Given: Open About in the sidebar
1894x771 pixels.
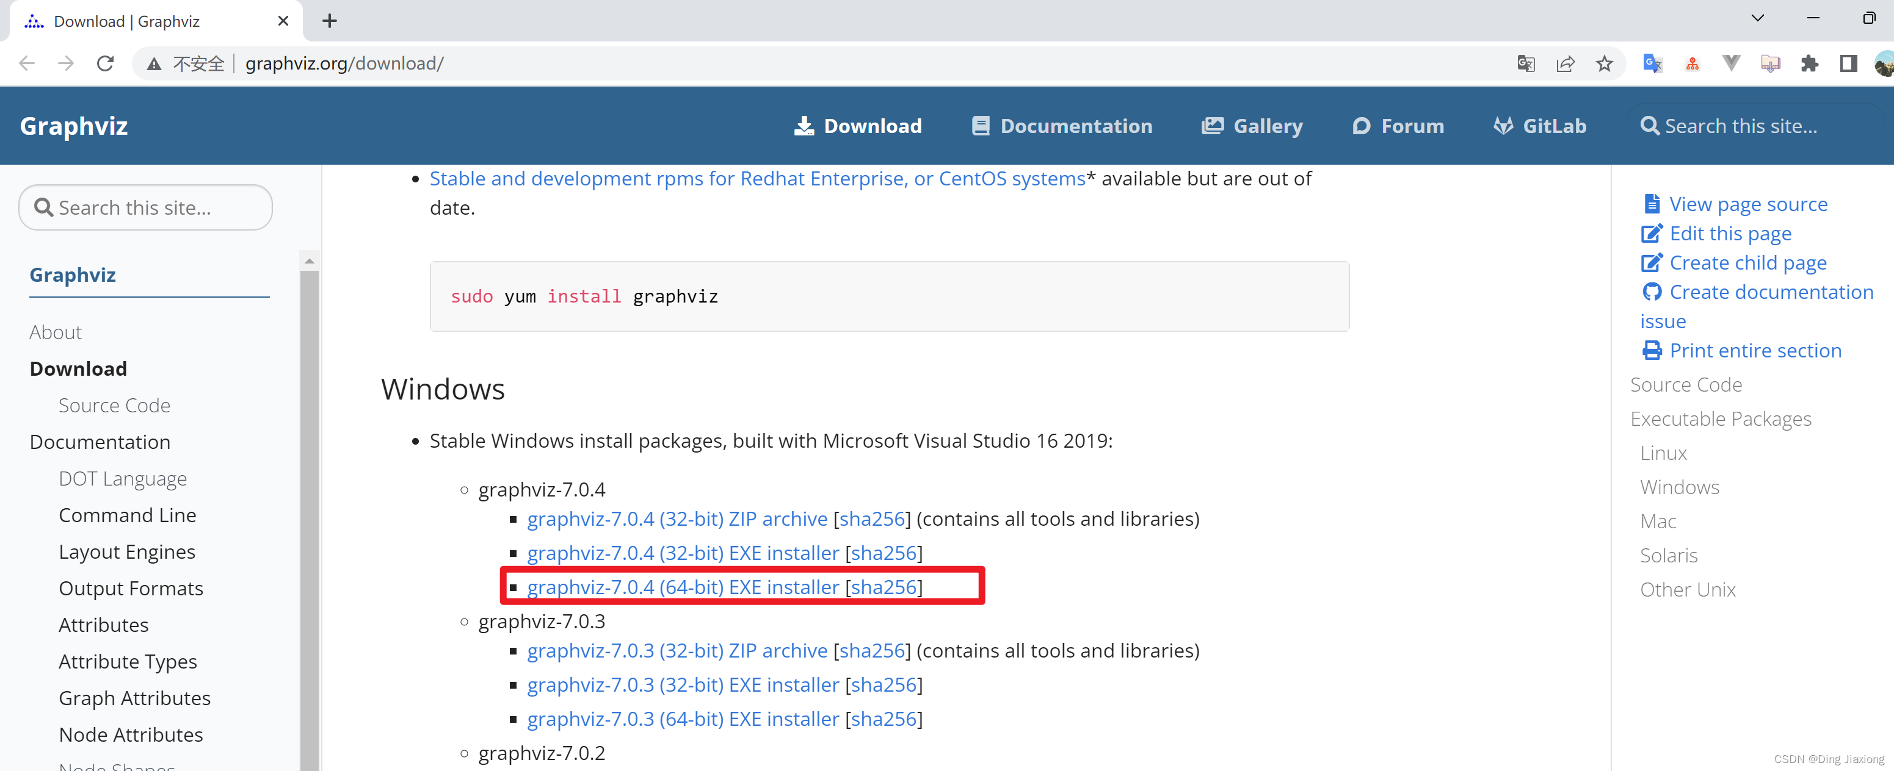Looking at the screenshot, I should coord(56,332).
